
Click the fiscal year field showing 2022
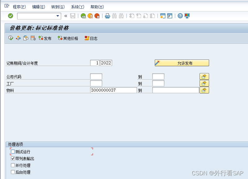point(106,63)
